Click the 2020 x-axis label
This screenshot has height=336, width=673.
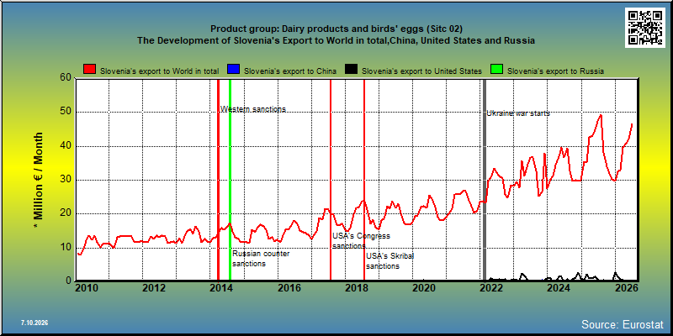click(424, 288)
